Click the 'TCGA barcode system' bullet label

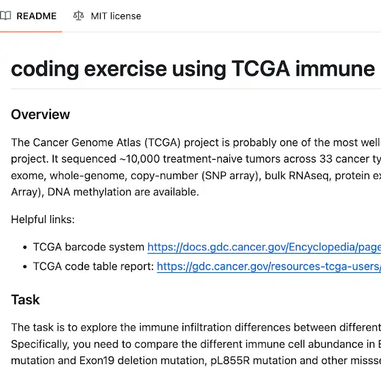pyautogui.click(x=88, y=247)
